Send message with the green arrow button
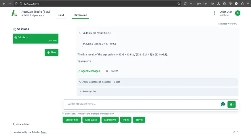Screen dimensions: 251x136 pos(231,105)
